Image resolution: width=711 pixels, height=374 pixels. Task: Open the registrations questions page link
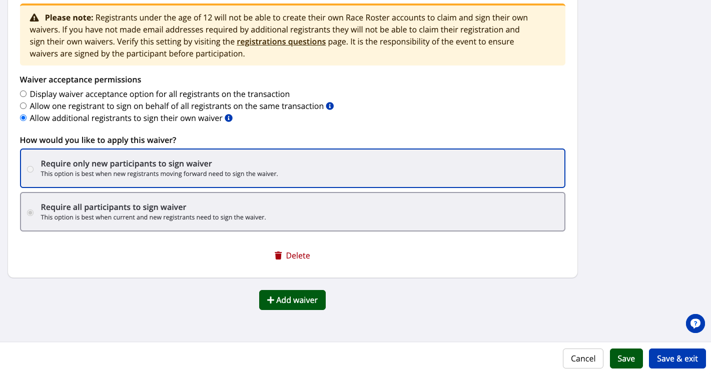coord(281,41)
